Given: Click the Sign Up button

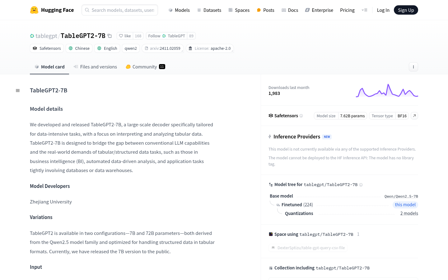Looking at the screenshot, I should click(406, 10).
